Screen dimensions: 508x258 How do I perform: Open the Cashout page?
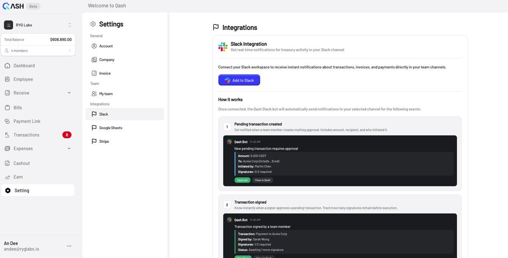pos(22,163)
